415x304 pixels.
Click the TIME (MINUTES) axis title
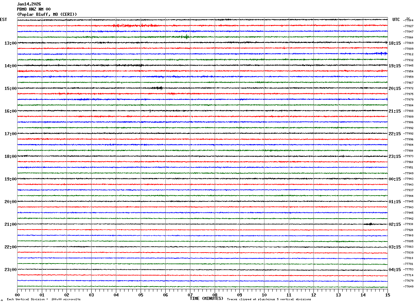206,299
